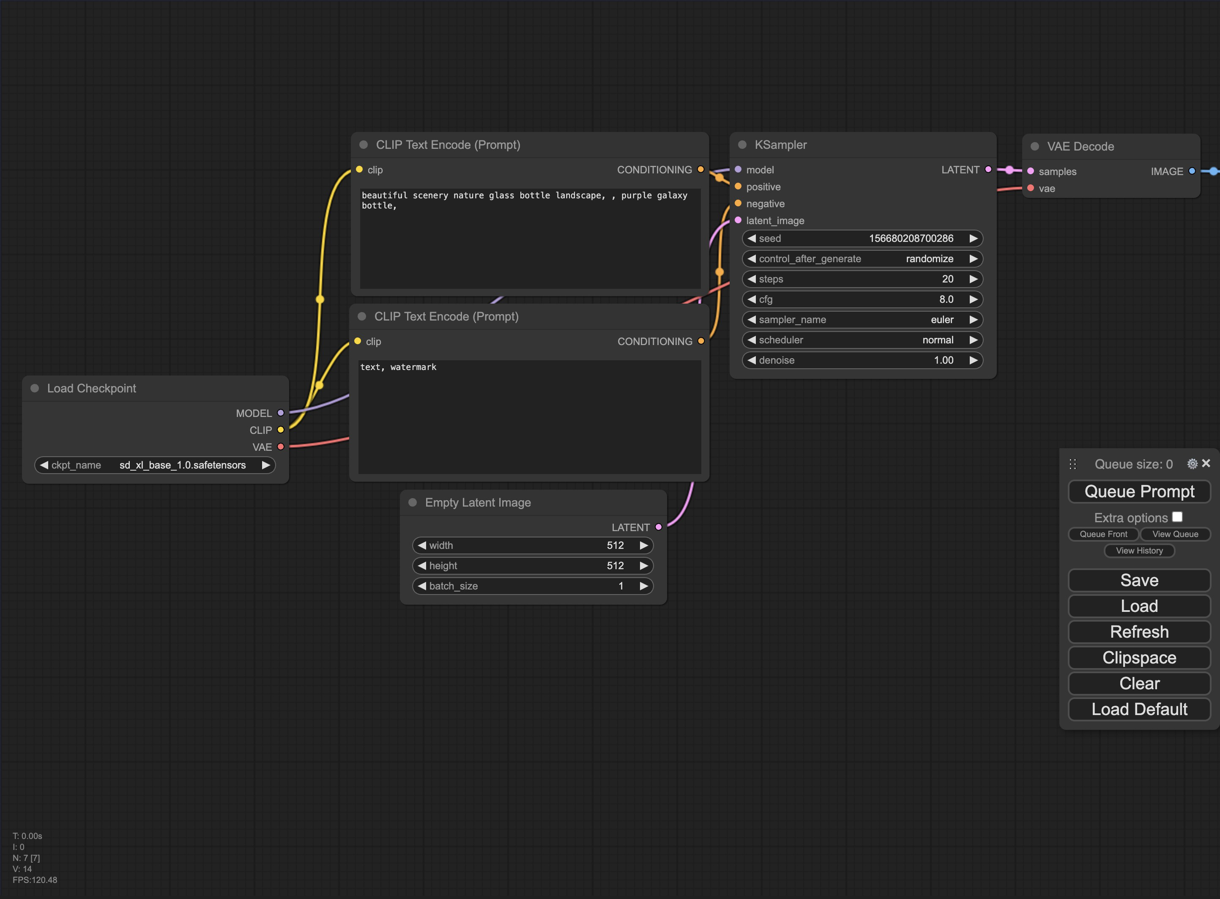1220x899 pixels.
Task: Click the Queue Prompt button
Action: 1139,491
